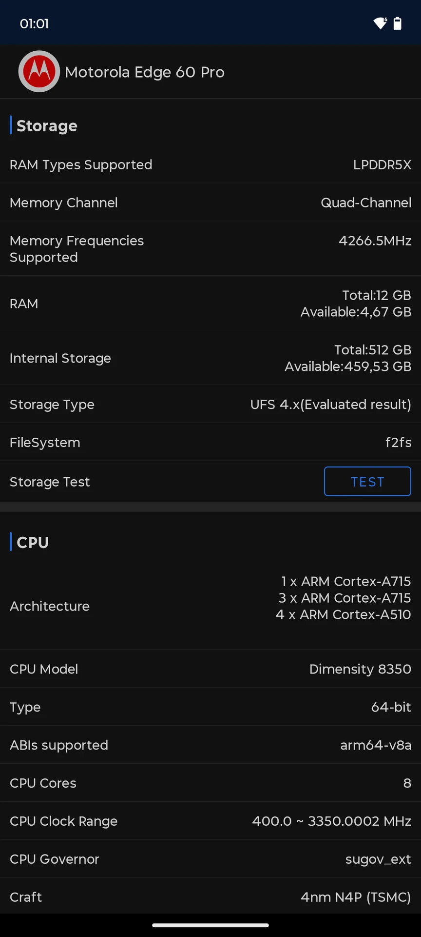Image resolution: width=421 pixels, height=937 pixels.
Task: Select the ABIs supported row
Action: [x=210, y=745]
